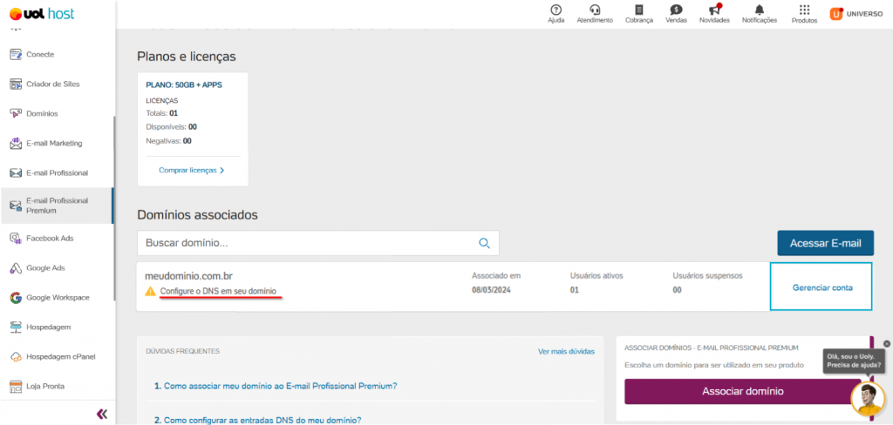Select E-mail Profissional Premium sidebar item
893x425 pixels.
click(57, 206)
